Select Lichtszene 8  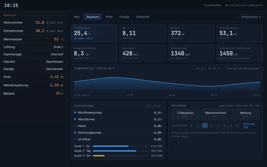point(238,126)
